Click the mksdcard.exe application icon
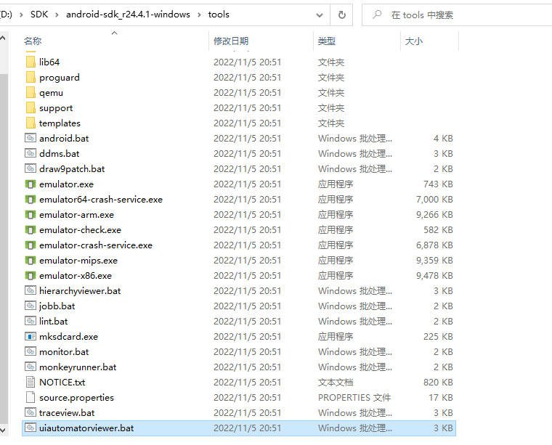 pos(31,336)
